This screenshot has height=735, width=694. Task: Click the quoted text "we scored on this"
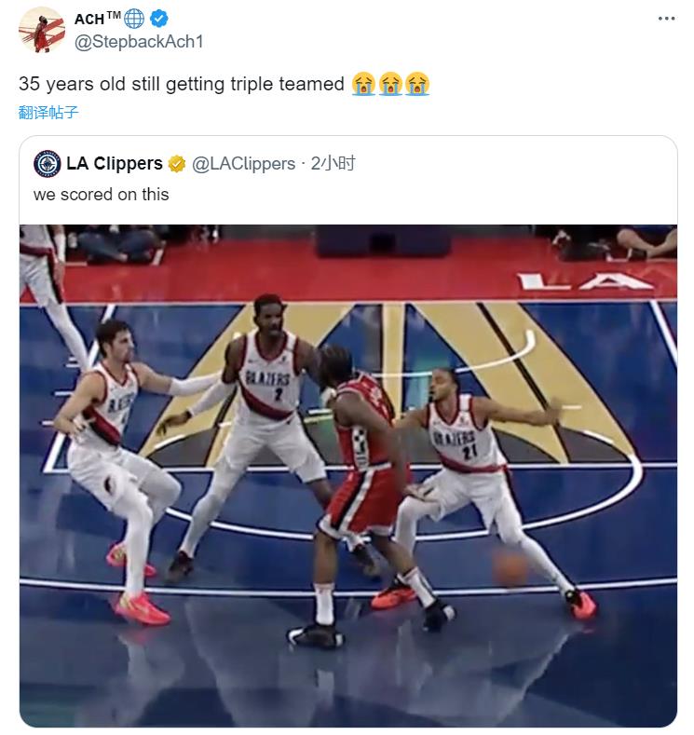pos(102,195)
